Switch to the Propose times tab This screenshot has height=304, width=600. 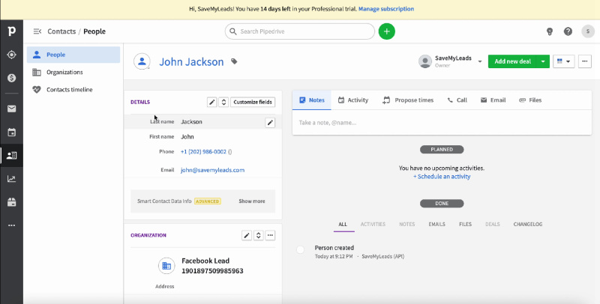click(408, 100)
